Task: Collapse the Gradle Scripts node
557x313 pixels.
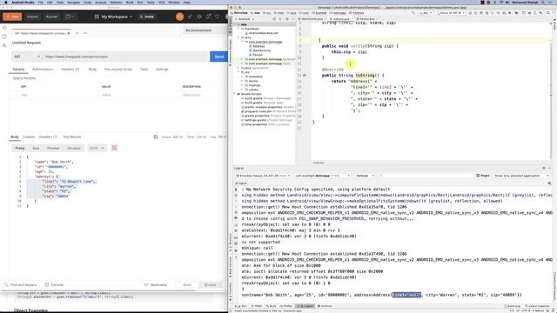Action: pyautogui.click(x=235, y=94)
